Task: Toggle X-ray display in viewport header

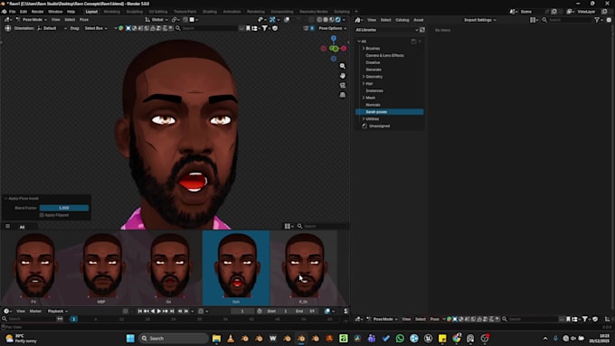Action: tap(311, 19)
